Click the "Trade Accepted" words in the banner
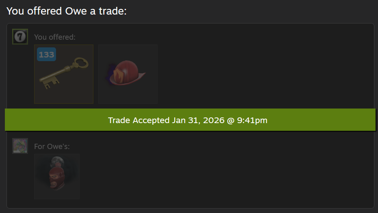378x213 pixels. tap(139, 120)
